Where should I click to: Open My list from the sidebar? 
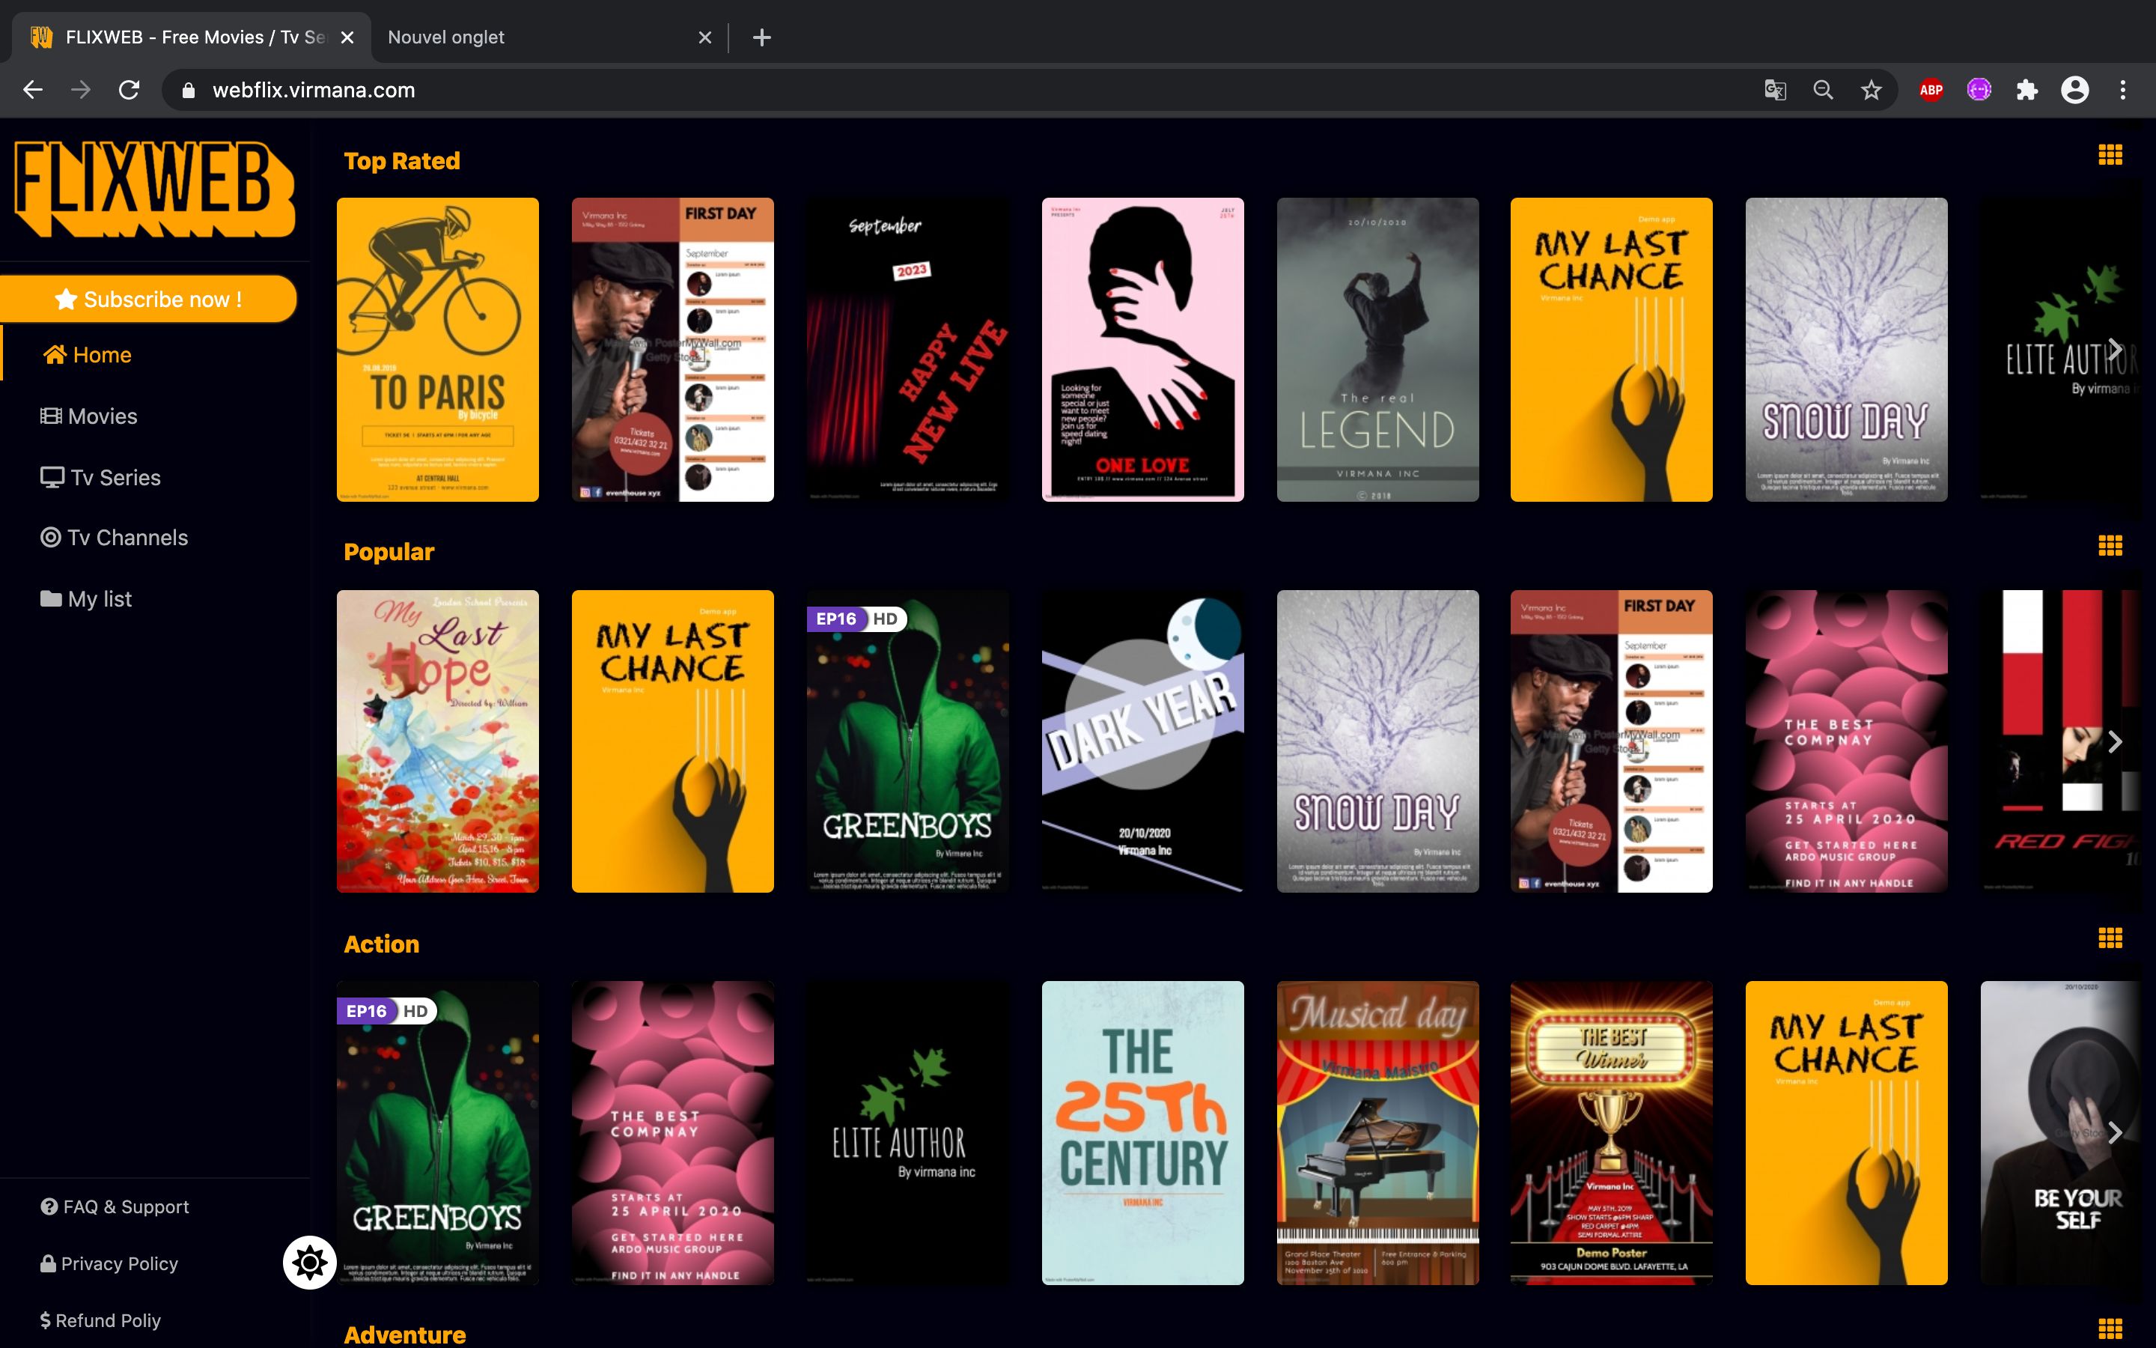tap(98, 598)
